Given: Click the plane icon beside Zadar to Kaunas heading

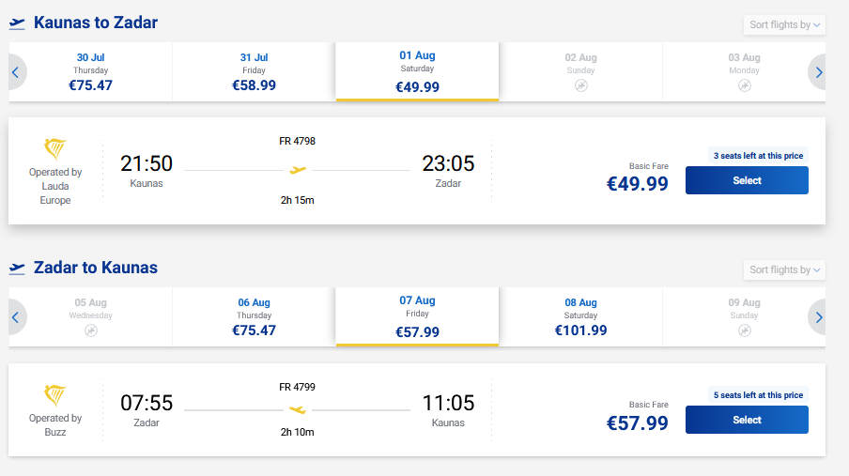Looking at the screenshot, I should click(17, 269).
